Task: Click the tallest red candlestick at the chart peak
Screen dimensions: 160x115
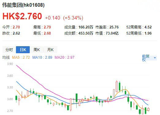Action: pyautogui.click(x=117, y=87)
